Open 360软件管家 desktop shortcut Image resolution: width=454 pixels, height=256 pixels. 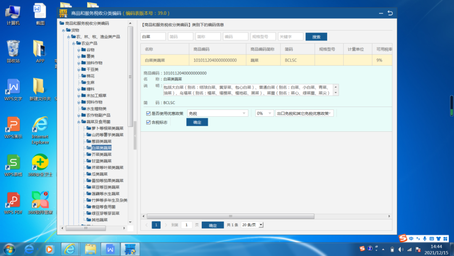click(40, 203)
